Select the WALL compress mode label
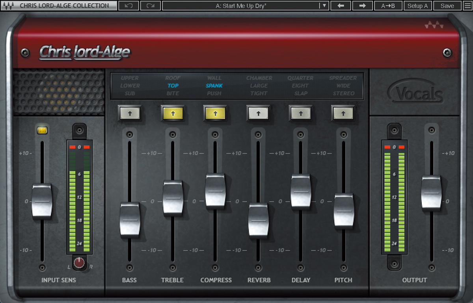Screen dimensions: 473x303 tap(214, 78)
